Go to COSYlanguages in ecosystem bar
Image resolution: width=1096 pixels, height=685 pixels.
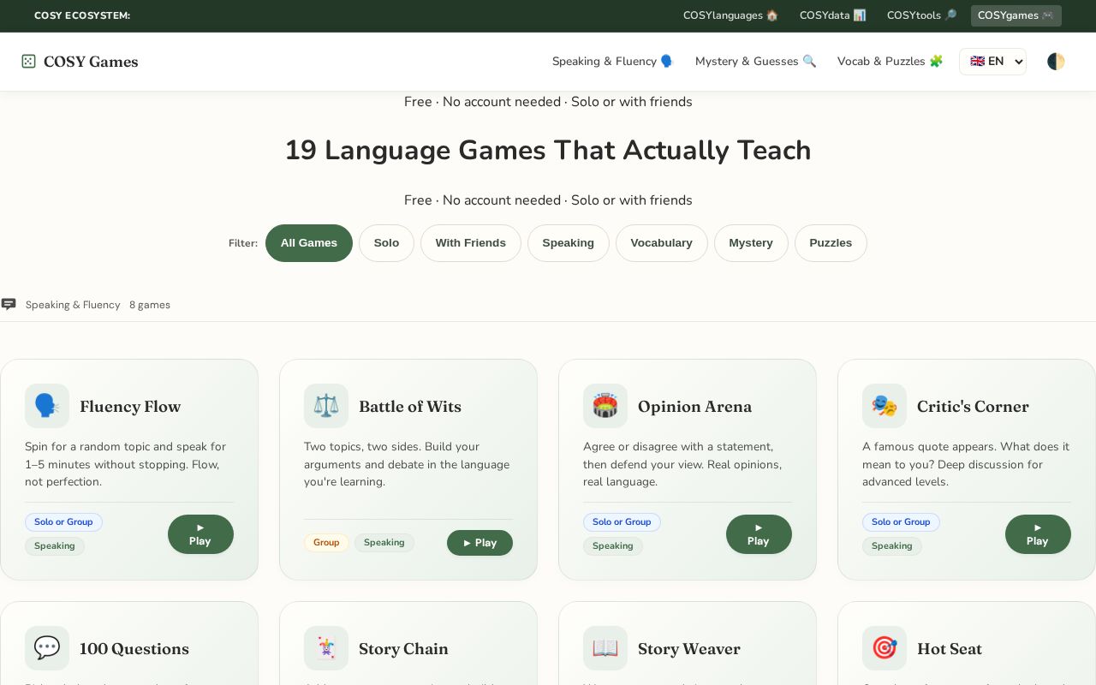(731, 15)
